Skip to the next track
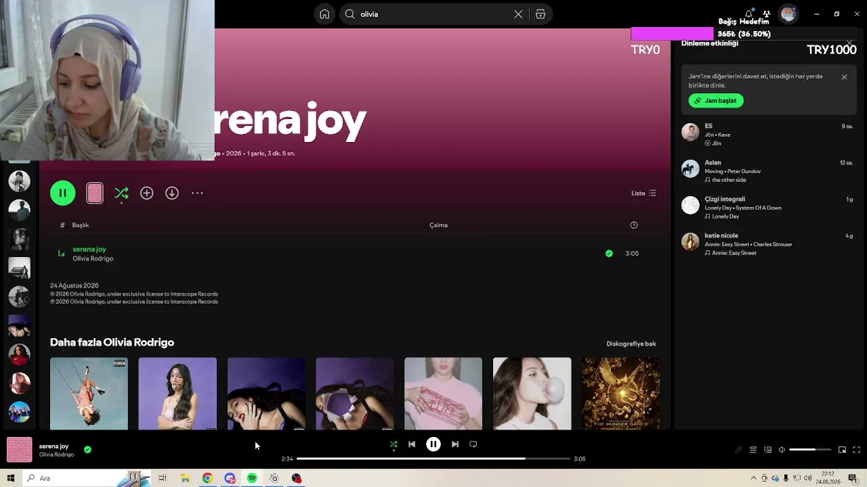 point(455,444)
